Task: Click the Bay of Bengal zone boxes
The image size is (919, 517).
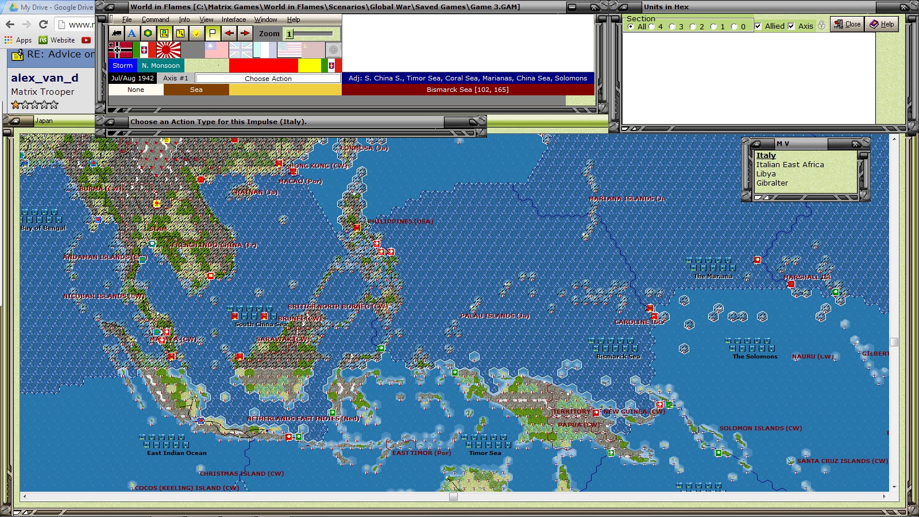Action: [x=41, y=216]
